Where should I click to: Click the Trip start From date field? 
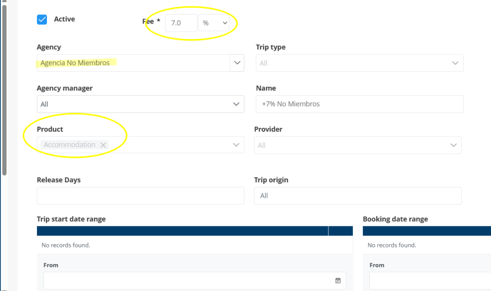[187, 281]
